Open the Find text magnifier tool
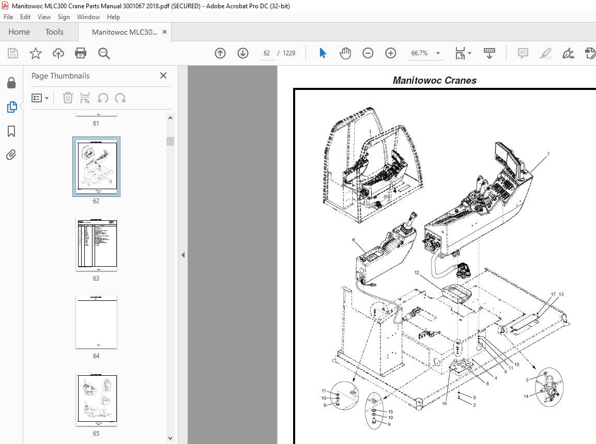 pos(104,53)
